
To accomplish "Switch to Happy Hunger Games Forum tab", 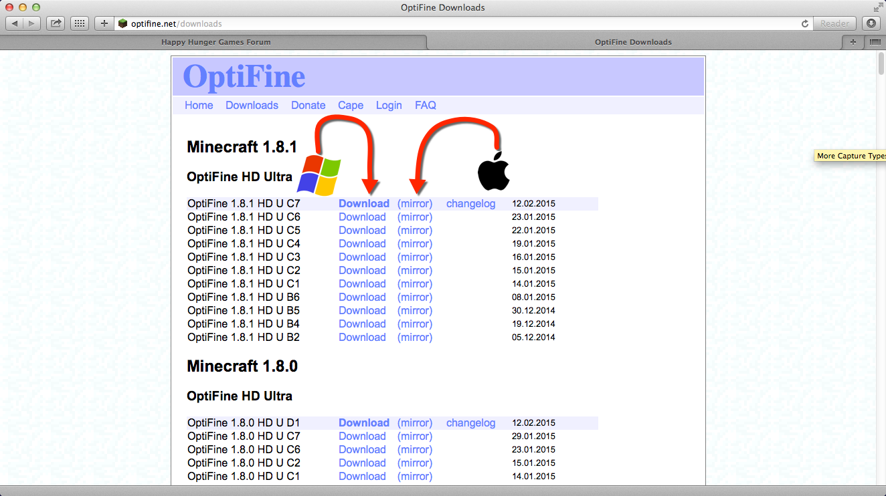I will (x=215, y=42).
